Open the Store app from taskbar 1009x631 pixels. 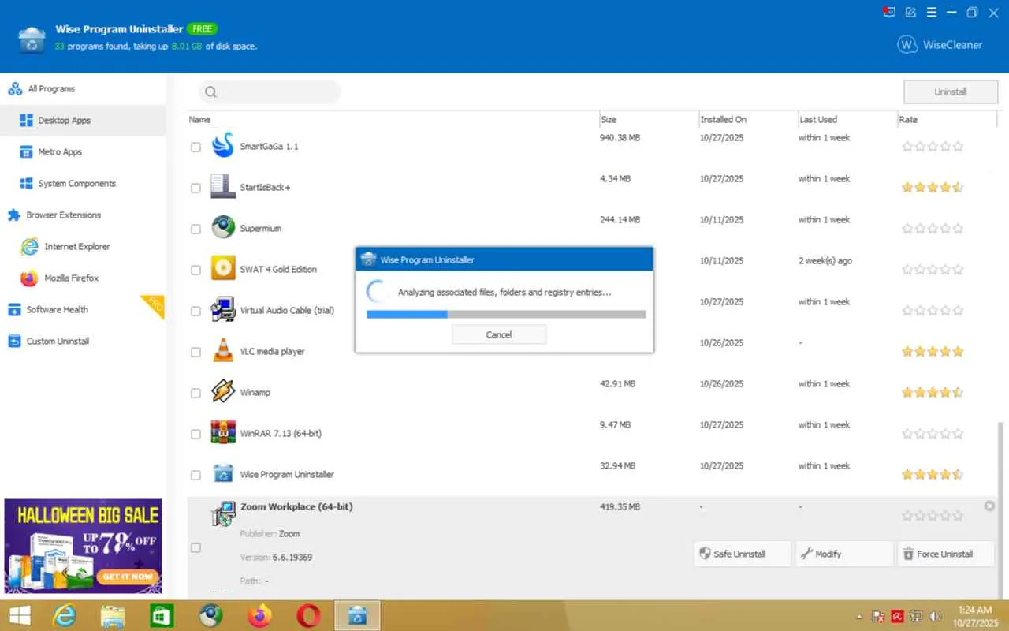(162, 615)
